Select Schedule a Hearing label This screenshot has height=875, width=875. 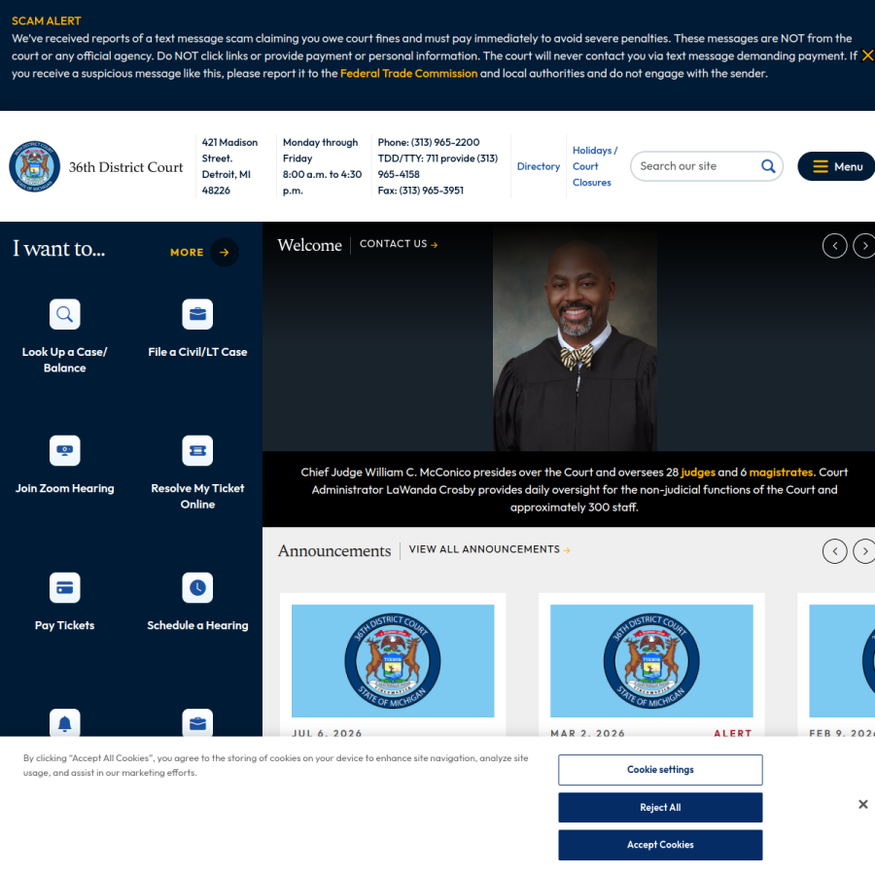coord(197,625)
